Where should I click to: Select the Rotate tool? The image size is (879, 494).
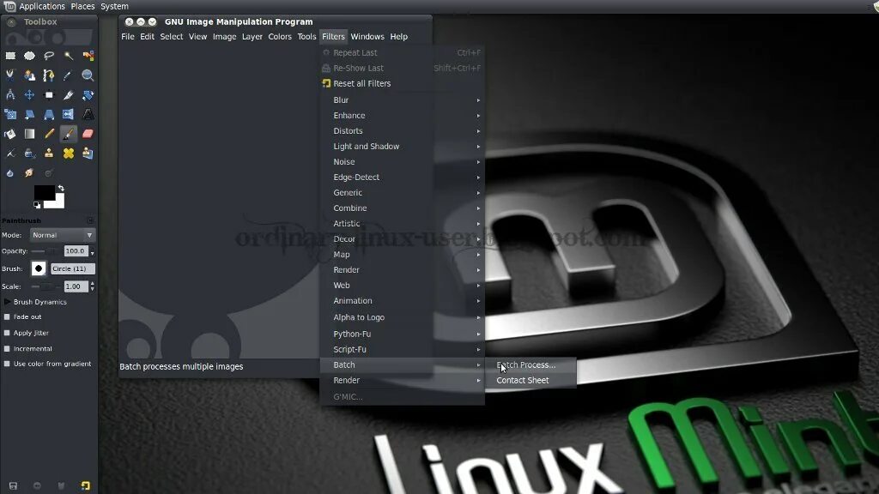88,94
